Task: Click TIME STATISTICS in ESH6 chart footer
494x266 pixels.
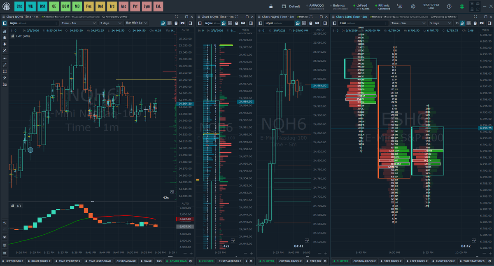Action: click(x=472, y=261)
